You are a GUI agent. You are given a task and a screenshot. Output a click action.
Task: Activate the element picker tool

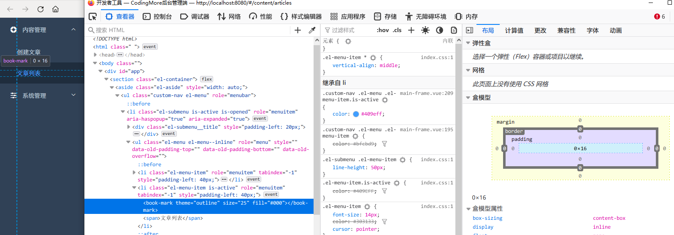tap(93, 16)
